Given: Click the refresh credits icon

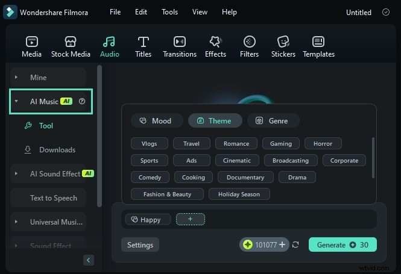Looking at the screenshot, I should tap(295, 244).
